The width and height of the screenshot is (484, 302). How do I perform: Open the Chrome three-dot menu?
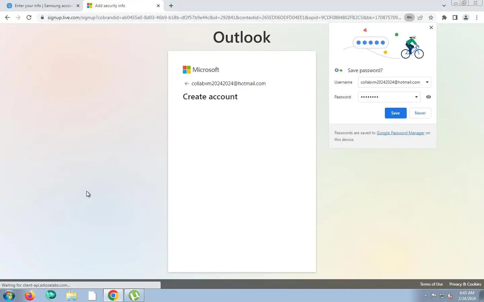(x=477, y=17)
